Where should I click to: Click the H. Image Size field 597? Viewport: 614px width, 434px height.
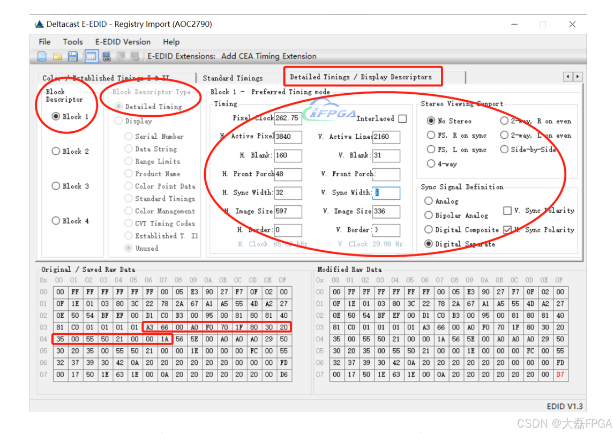(288, 212)
